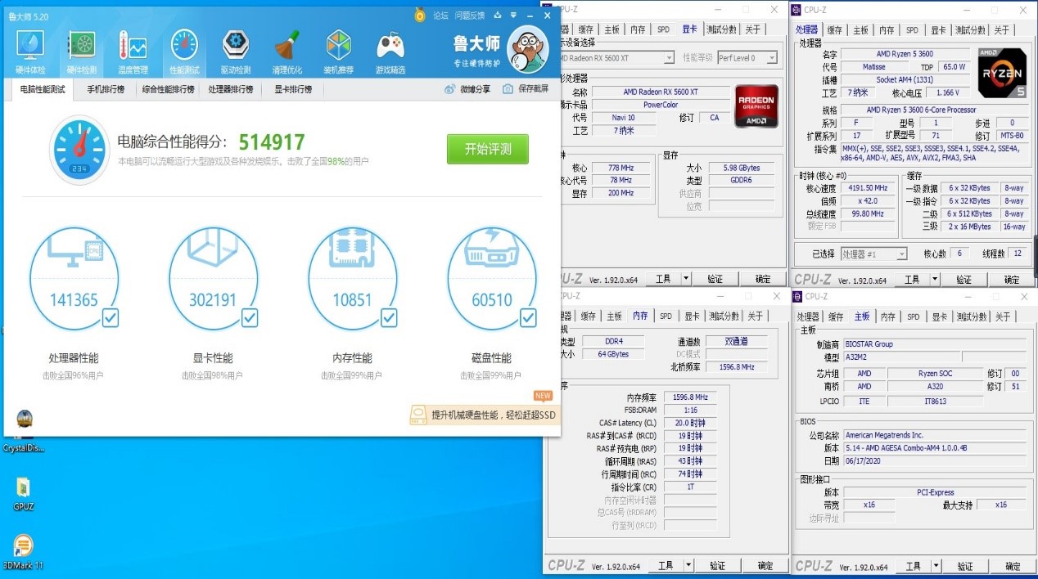Toggle the 内存性能 checkbox
1038x579 pixels.
[389, 317]
